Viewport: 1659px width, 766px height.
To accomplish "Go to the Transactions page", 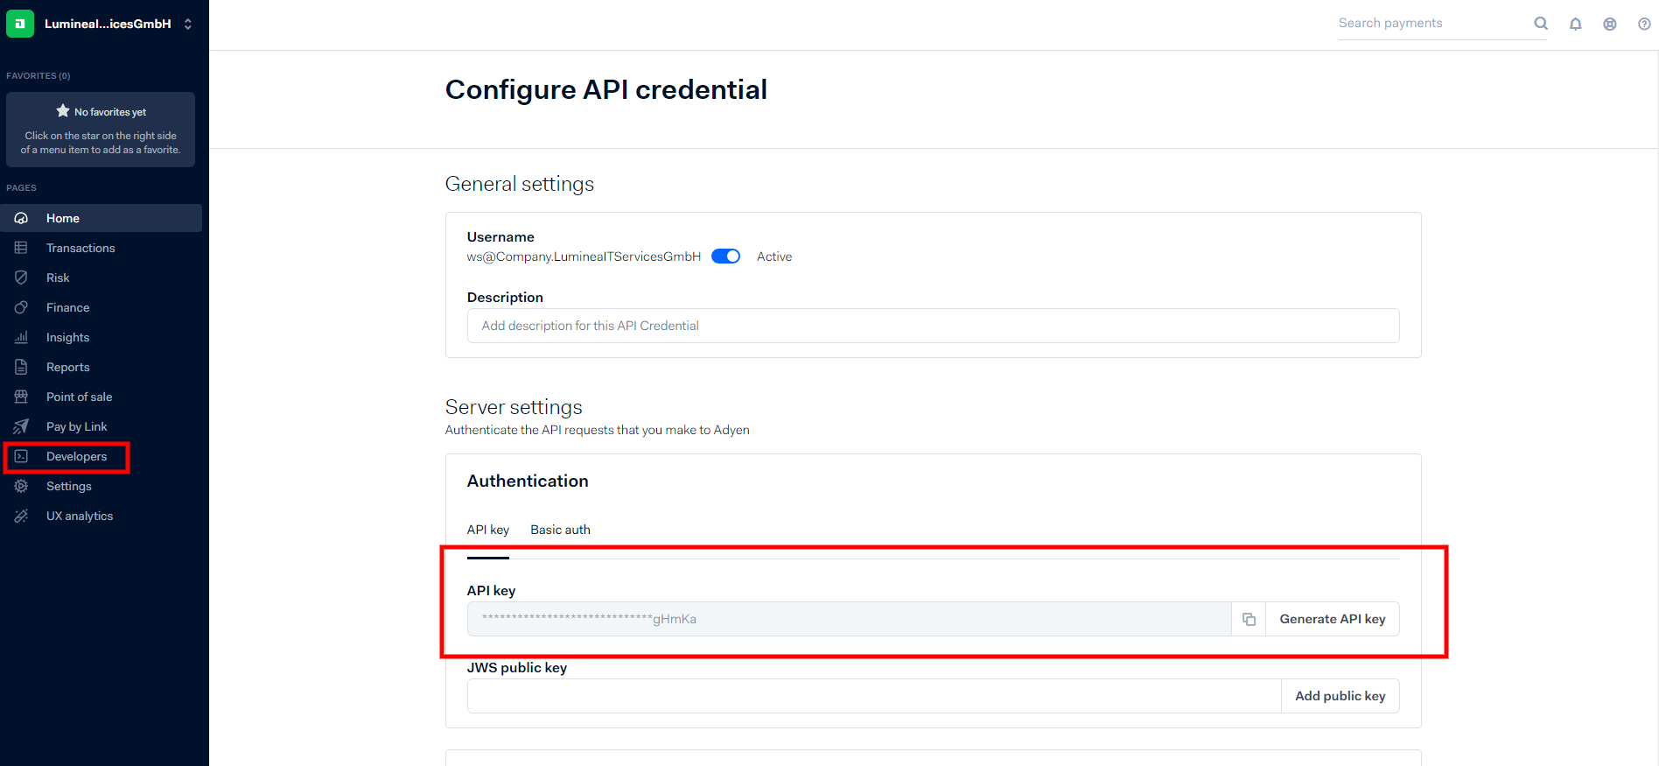I will point(80,248).
